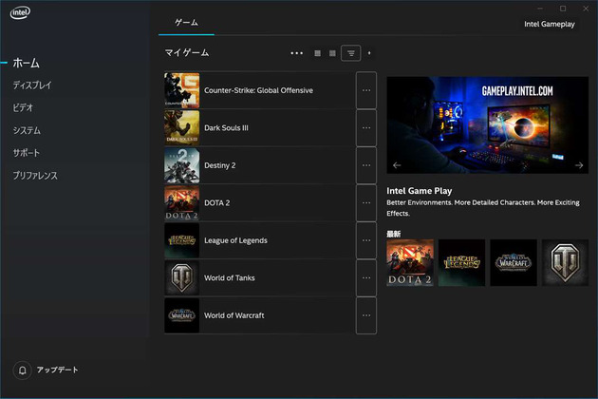598x399 pixels.
Task: Go to ホーム in sidebar
Action: click(x=27, y=63)
